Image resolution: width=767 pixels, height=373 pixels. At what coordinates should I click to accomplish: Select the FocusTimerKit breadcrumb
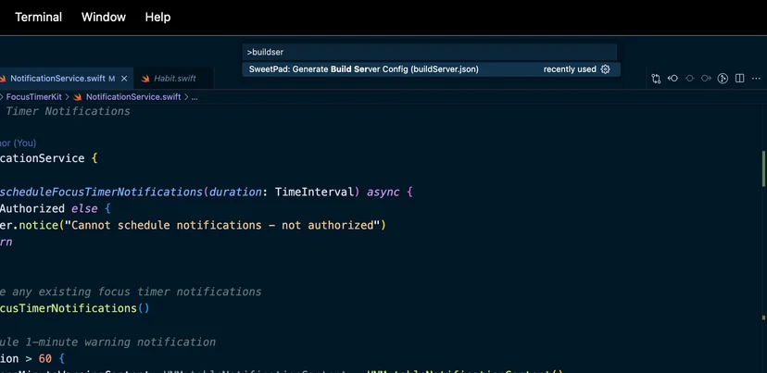click(x=33, y=97)
